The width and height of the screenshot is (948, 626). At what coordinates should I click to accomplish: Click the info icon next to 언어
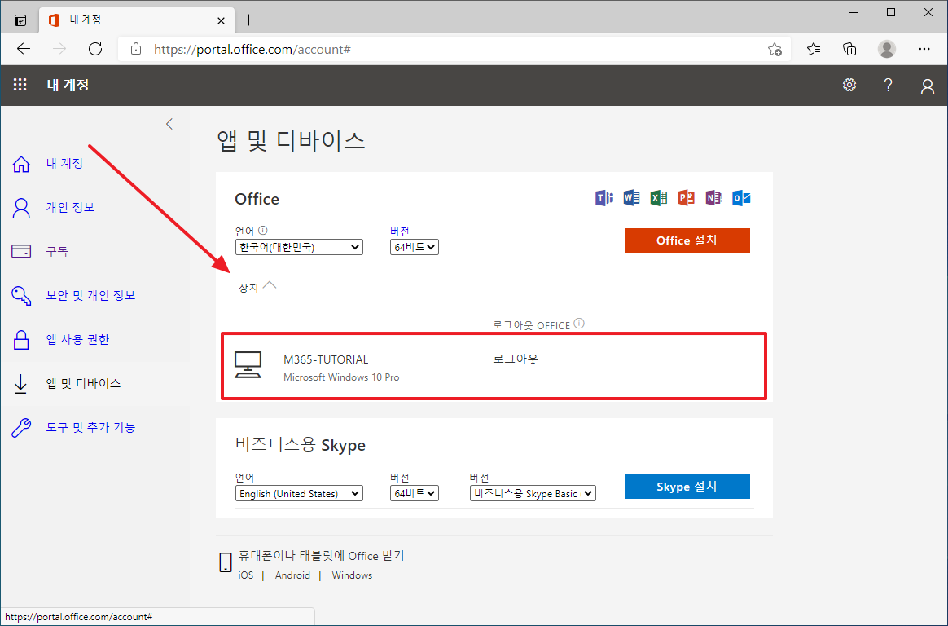tap(263, 231)
